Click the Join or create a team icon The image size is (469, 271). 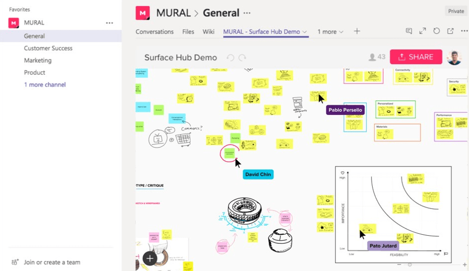click(15, 262)
